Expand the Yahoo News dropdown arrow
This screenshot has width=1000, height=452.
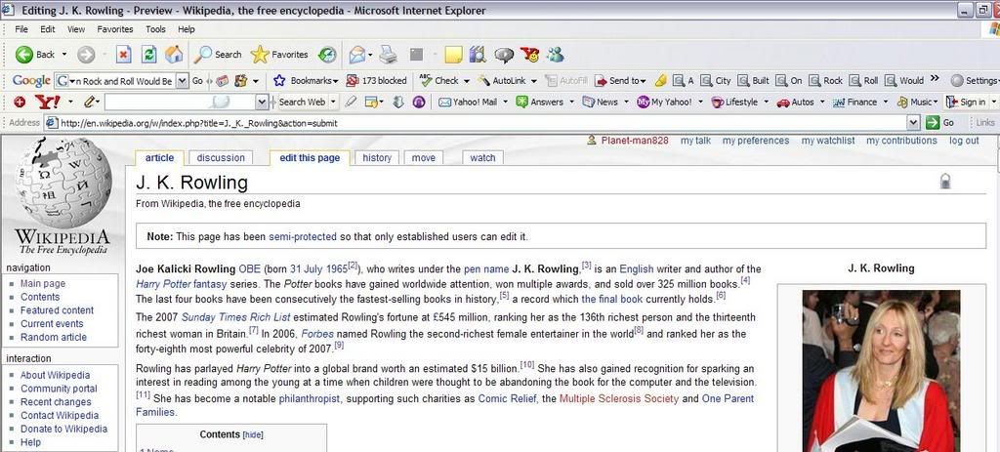coord(626,102)
